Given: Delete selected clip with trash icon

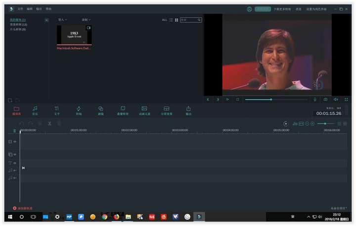Looking at the screenshot, I should pyautogui.click(x=59, y=123).
